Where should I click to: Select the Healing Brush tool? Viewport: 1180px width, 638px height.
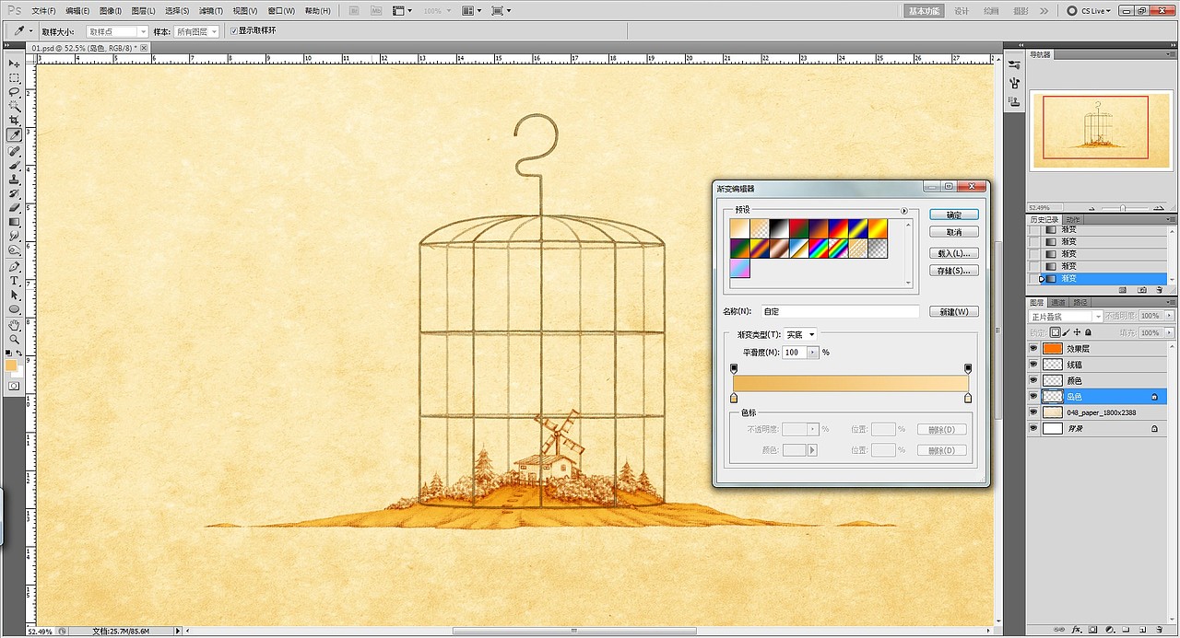[x=14, y=151]
